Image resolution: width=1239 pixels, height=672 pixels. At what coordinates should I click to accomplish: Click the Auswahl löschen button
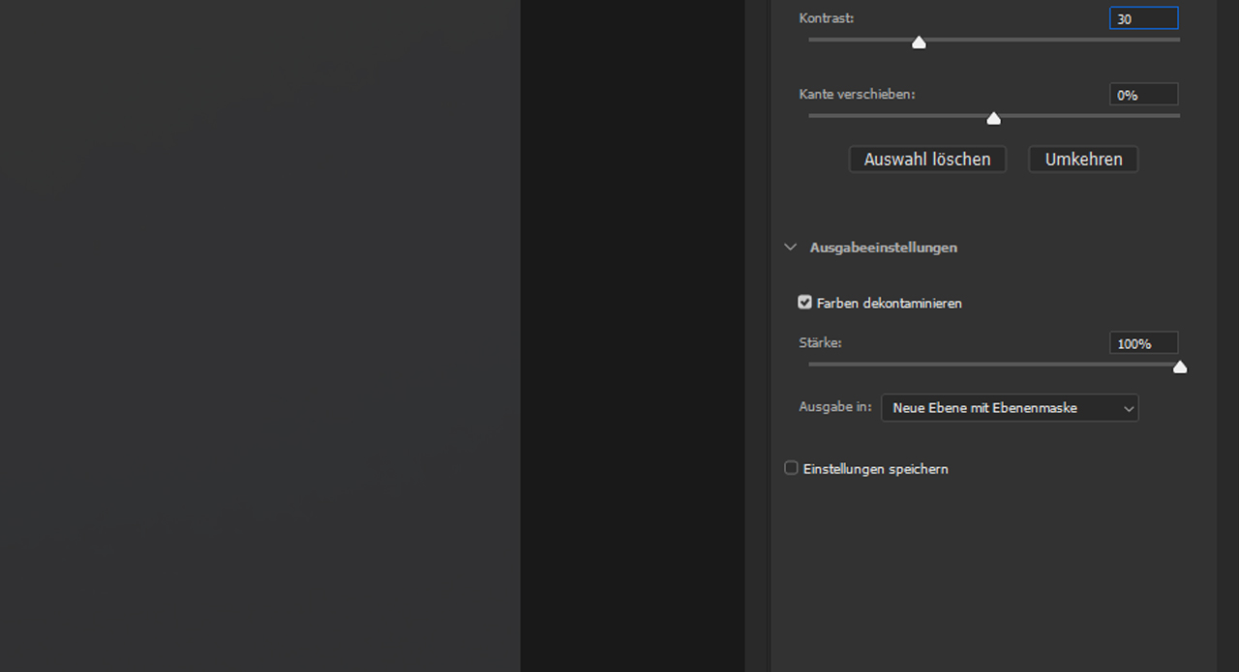(927, 160)
